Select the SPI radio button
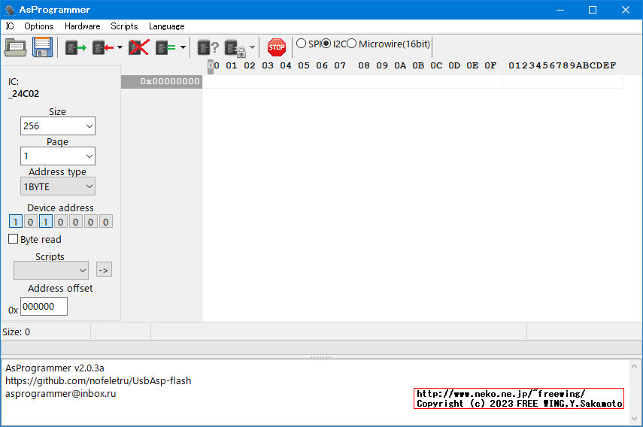The width and height of the screenshot is (643, 427). (302, 44)
